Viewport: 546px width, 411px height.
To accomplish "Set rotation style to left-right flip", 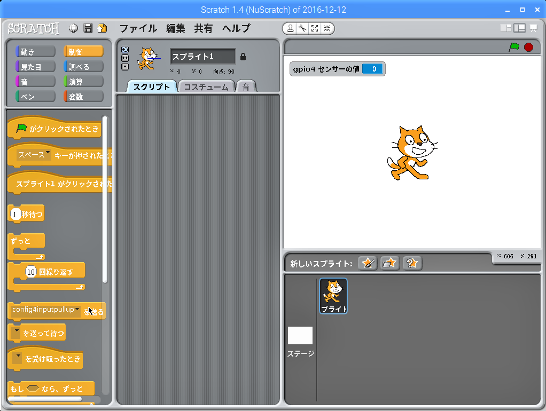I will pyautogui.click(x=125, y=58).
